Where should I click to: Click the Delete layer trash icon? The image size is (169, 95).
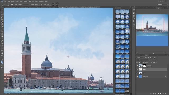[x=166, y=94]
